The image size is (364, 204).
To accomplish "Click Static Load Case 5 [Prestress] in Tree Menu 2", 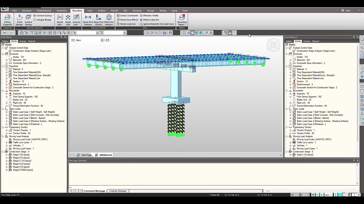I will click(x=311, y=124).
